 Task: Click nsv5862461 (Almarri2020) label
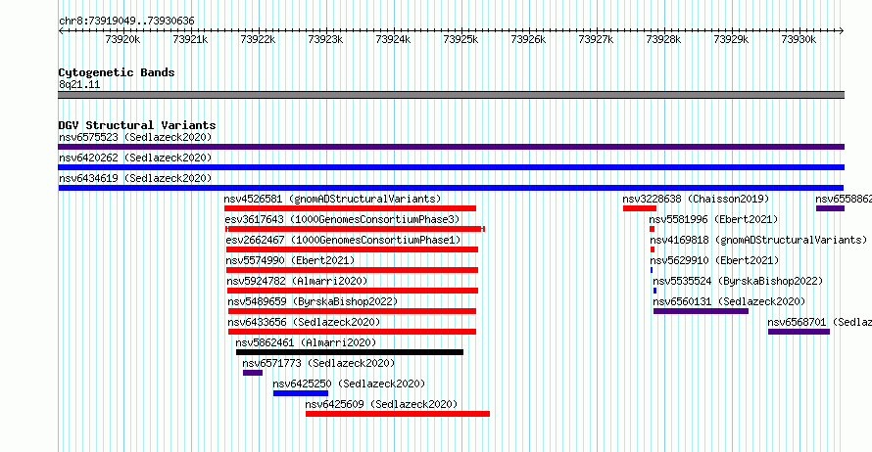coord(306,342)
